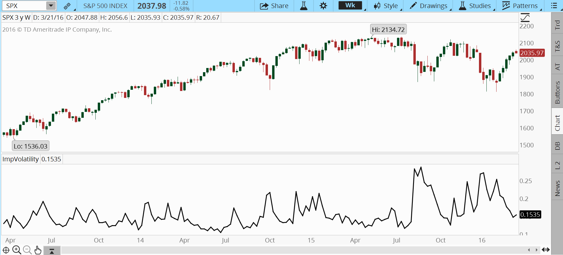The height and width of the screenshot is (255, 563).
Task: Open the Style menu
Action: click(x=386, y=6)
